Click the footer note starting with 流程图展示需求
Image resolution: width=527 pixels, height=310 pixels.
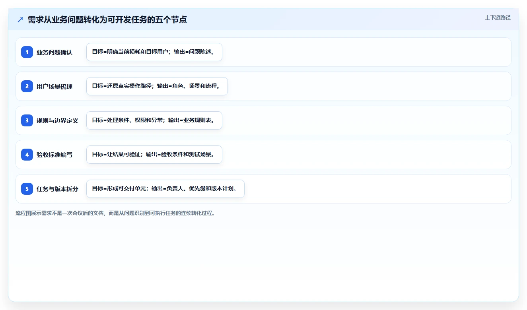point(116,213)
